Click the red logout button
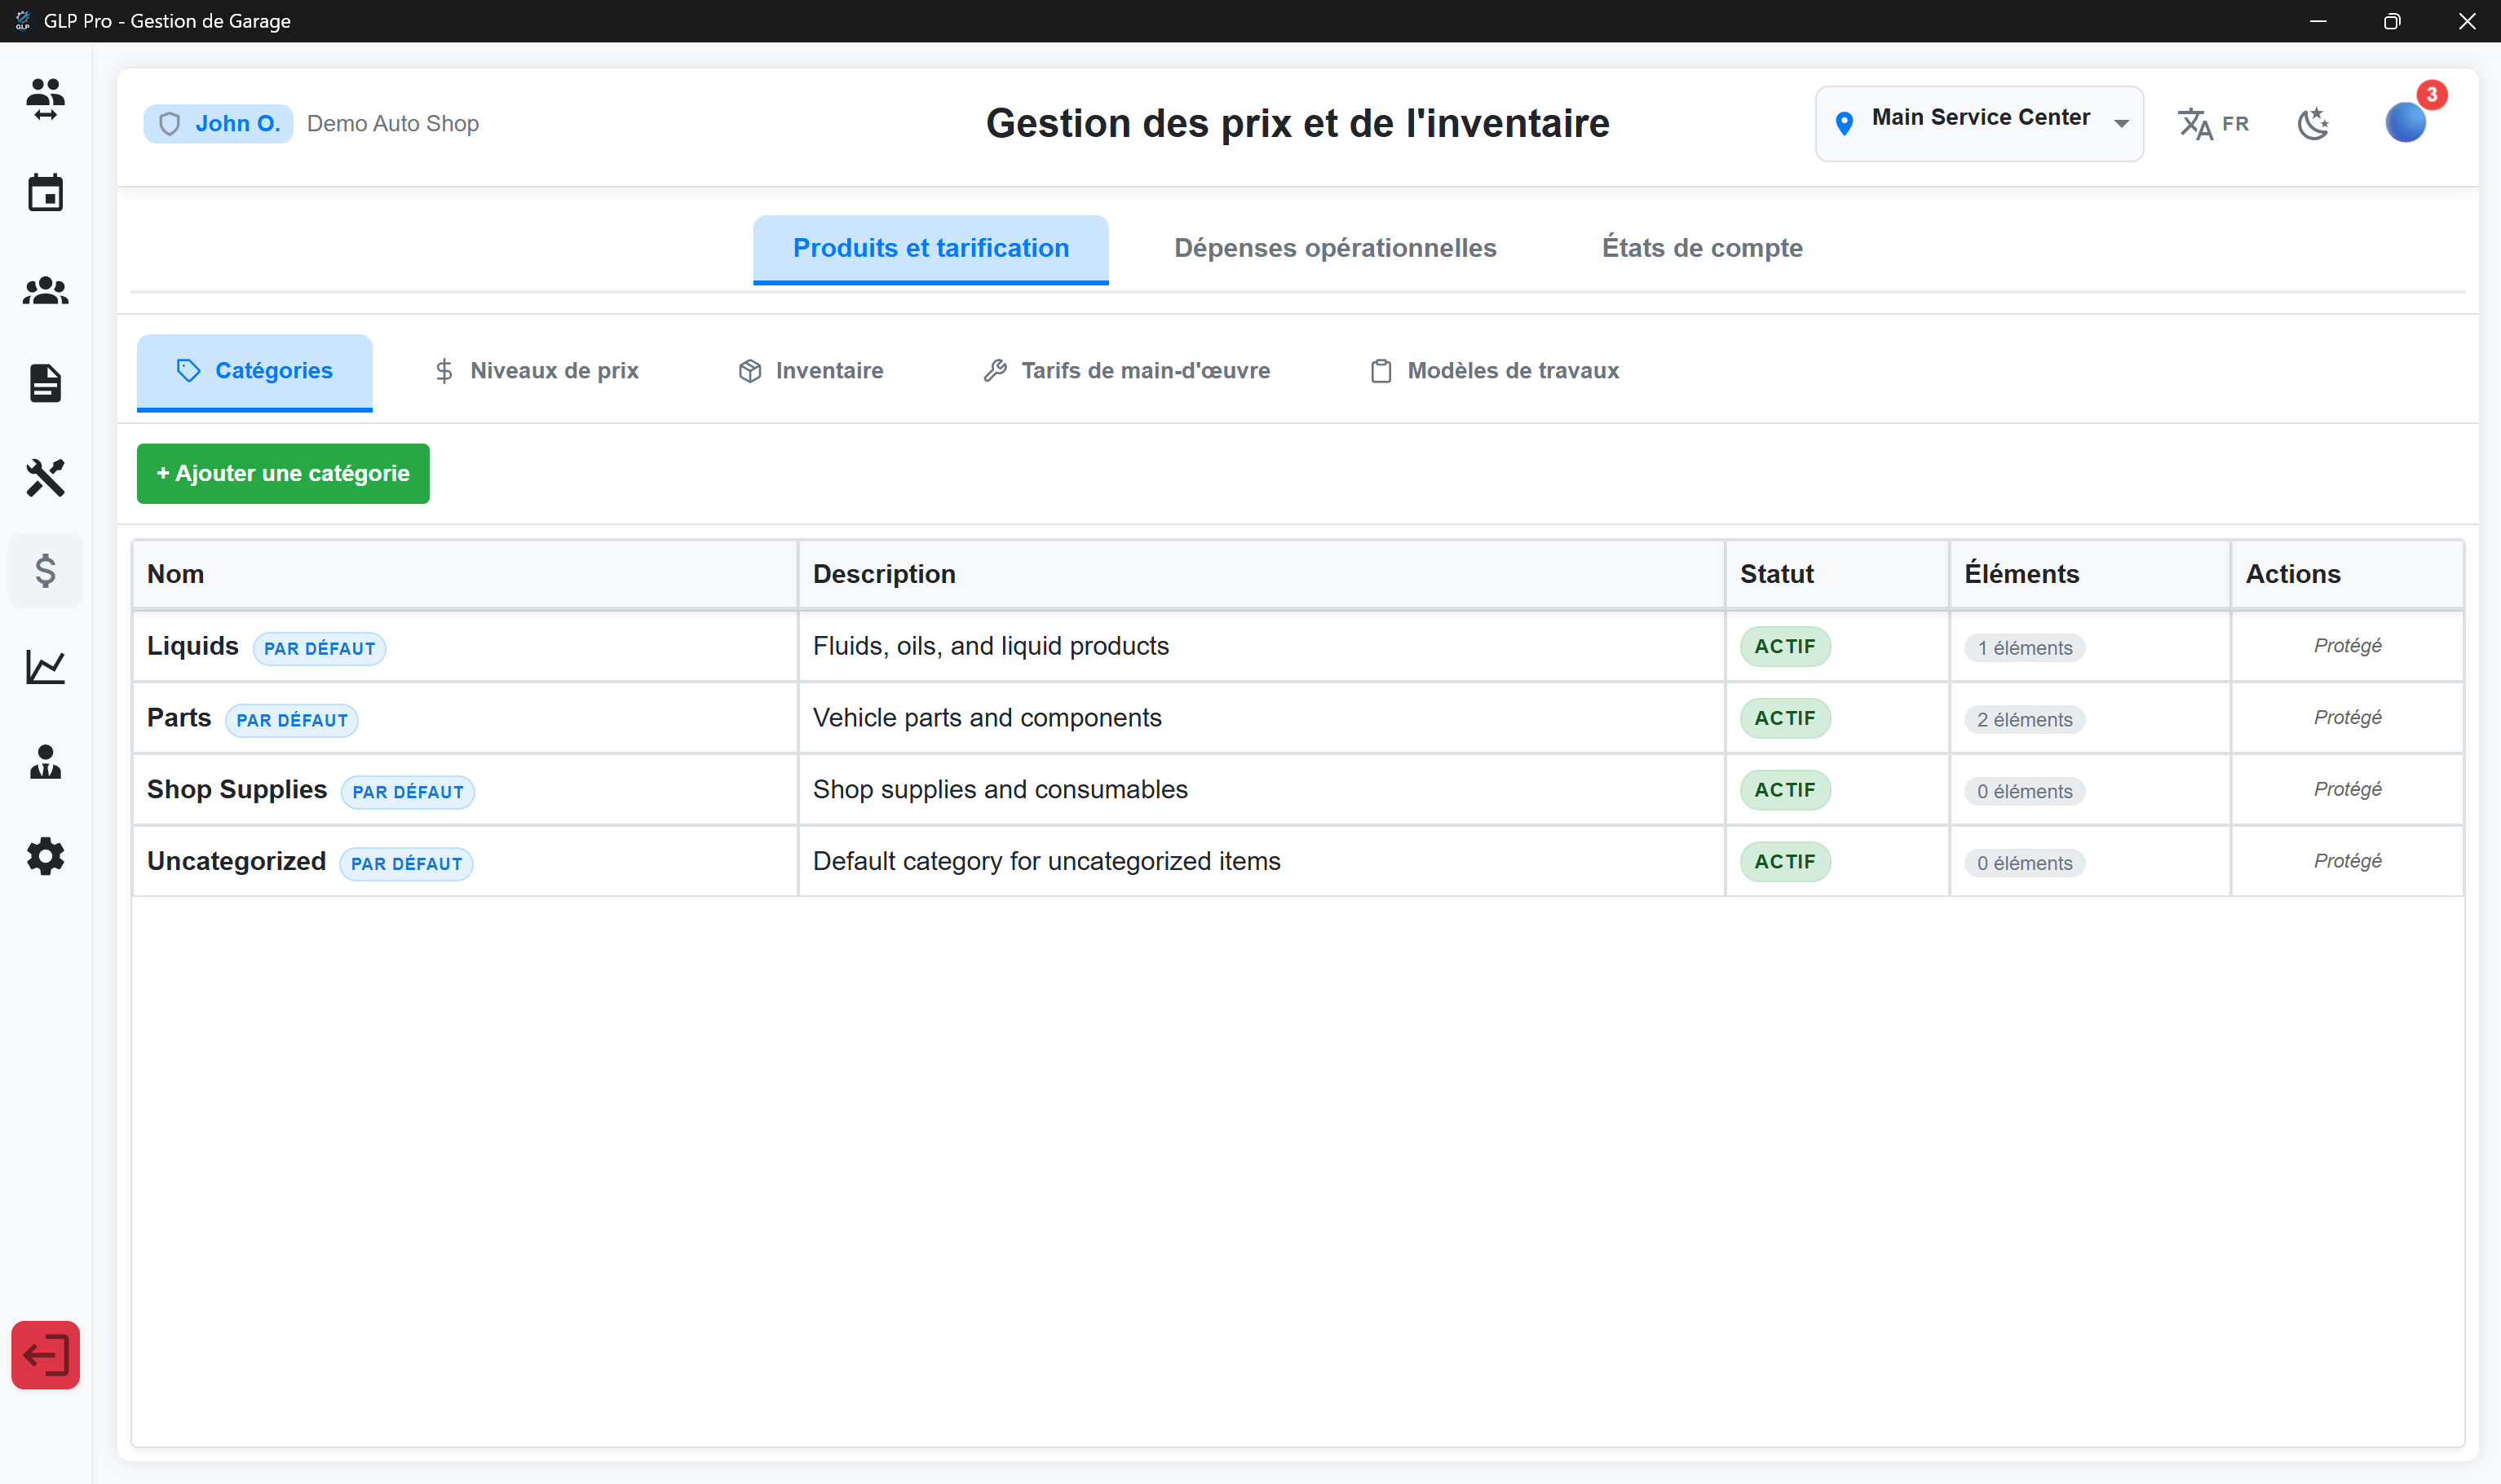 (x=45, y=1355)
